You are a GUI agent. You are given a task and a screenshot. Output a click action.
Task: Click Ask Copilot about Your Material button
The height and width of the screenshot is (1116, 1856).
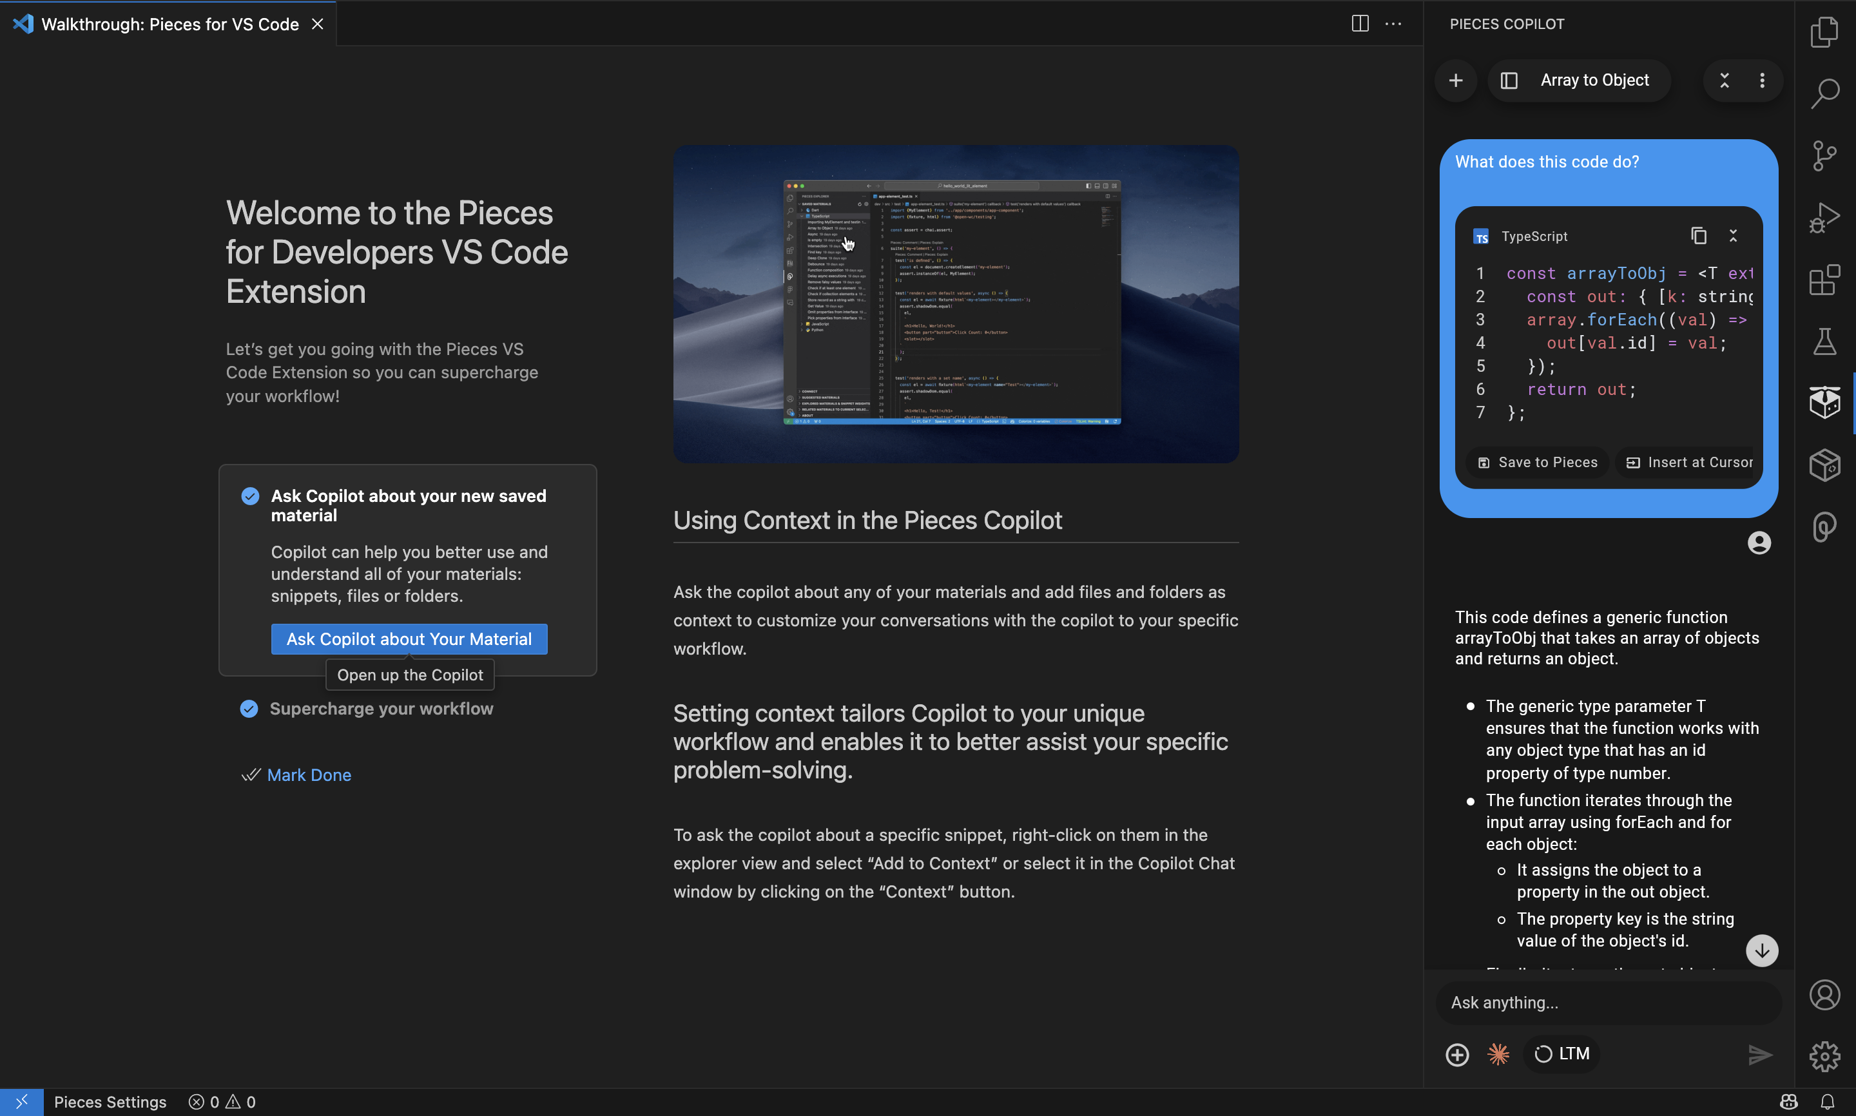409,639
